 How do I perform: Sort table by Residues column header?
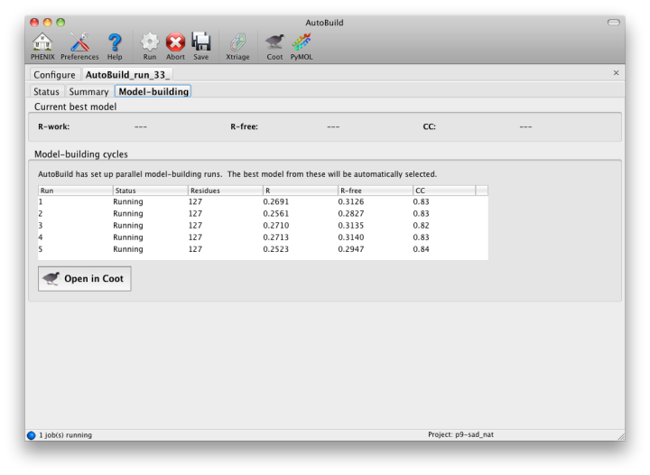click(223, 191)
